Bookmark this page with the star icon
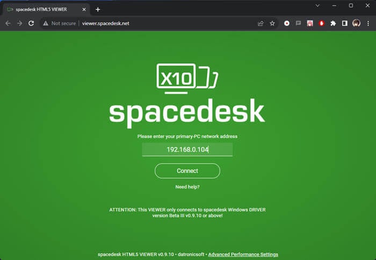Screen dimensions: 376x260 point(272,23)
